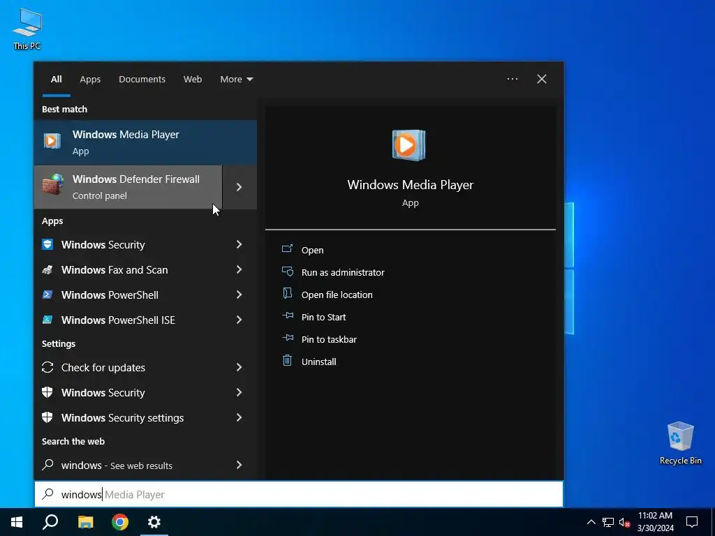Screen dimensions: 715x536
Task: Click the taskbar Search magnifier icon
Action: (50, 522)
